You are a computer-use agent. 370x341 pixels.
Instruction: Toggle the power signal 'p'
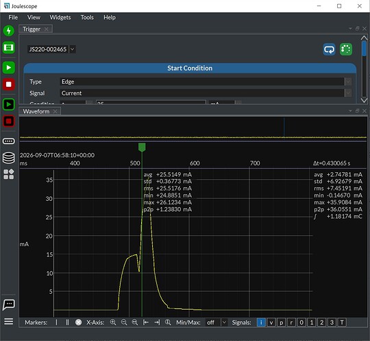tap(282, 323)
